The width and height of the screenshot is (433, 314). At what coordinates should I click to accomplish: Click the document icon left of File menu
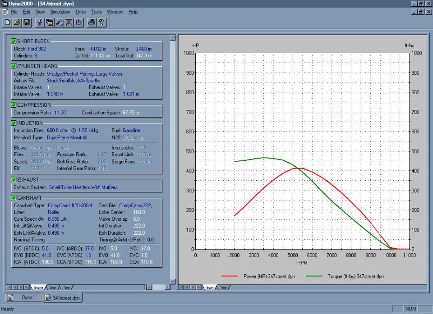pyautogui.click(x=5, y=12)
